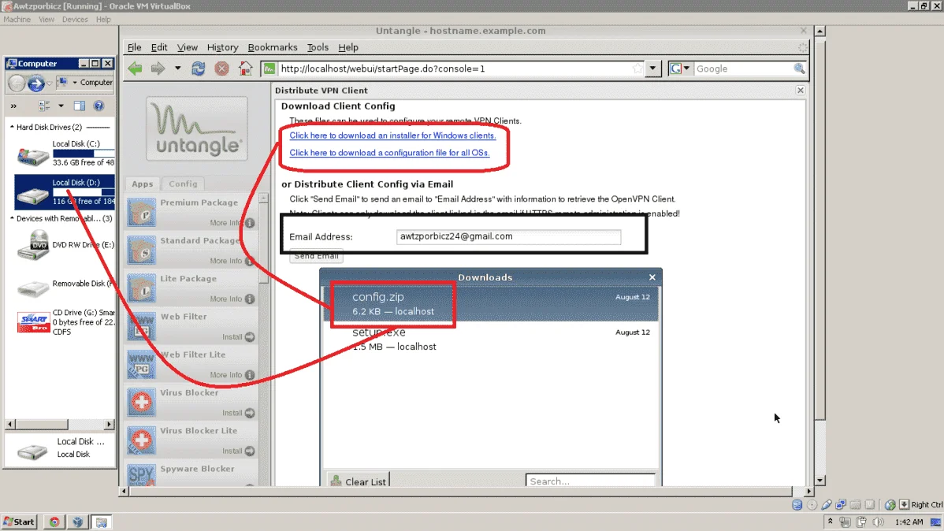The width and height of the screenshot is (944, 531).
Task: Open the File menu in browser
Action: click(134, 47)
